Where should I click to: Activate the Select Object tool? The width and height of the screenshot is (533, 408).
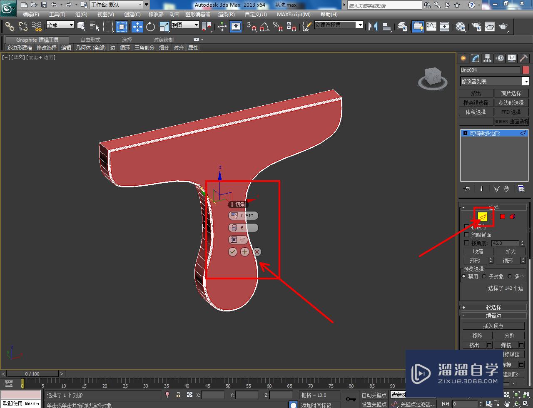[x=81, y=27]
